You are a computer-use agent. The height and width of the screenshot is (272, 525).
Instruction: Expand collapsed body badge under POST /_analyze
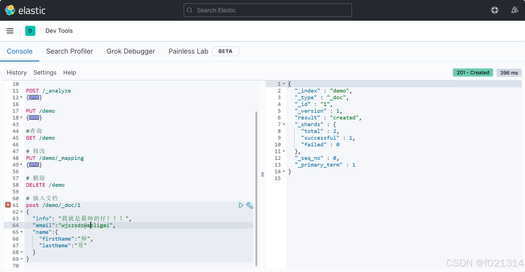[x=34, y=98]
